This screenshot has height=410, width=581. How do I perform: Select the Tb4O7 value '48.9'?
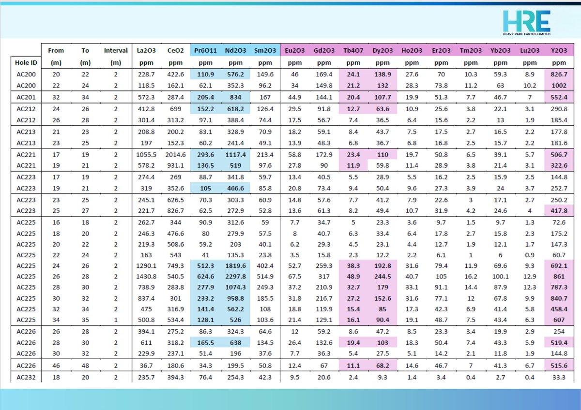[353, 277]
